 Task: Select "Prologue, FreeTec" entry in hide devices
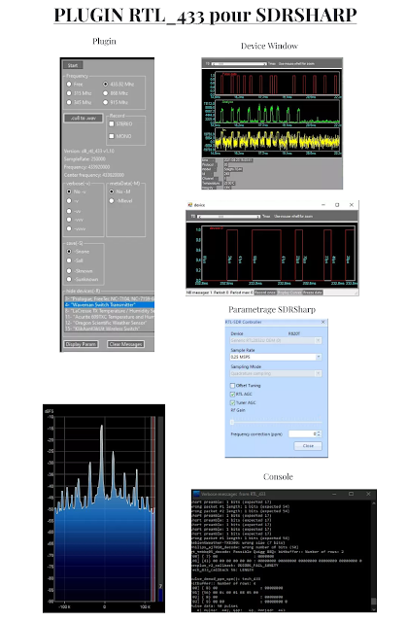coord(109,298)
